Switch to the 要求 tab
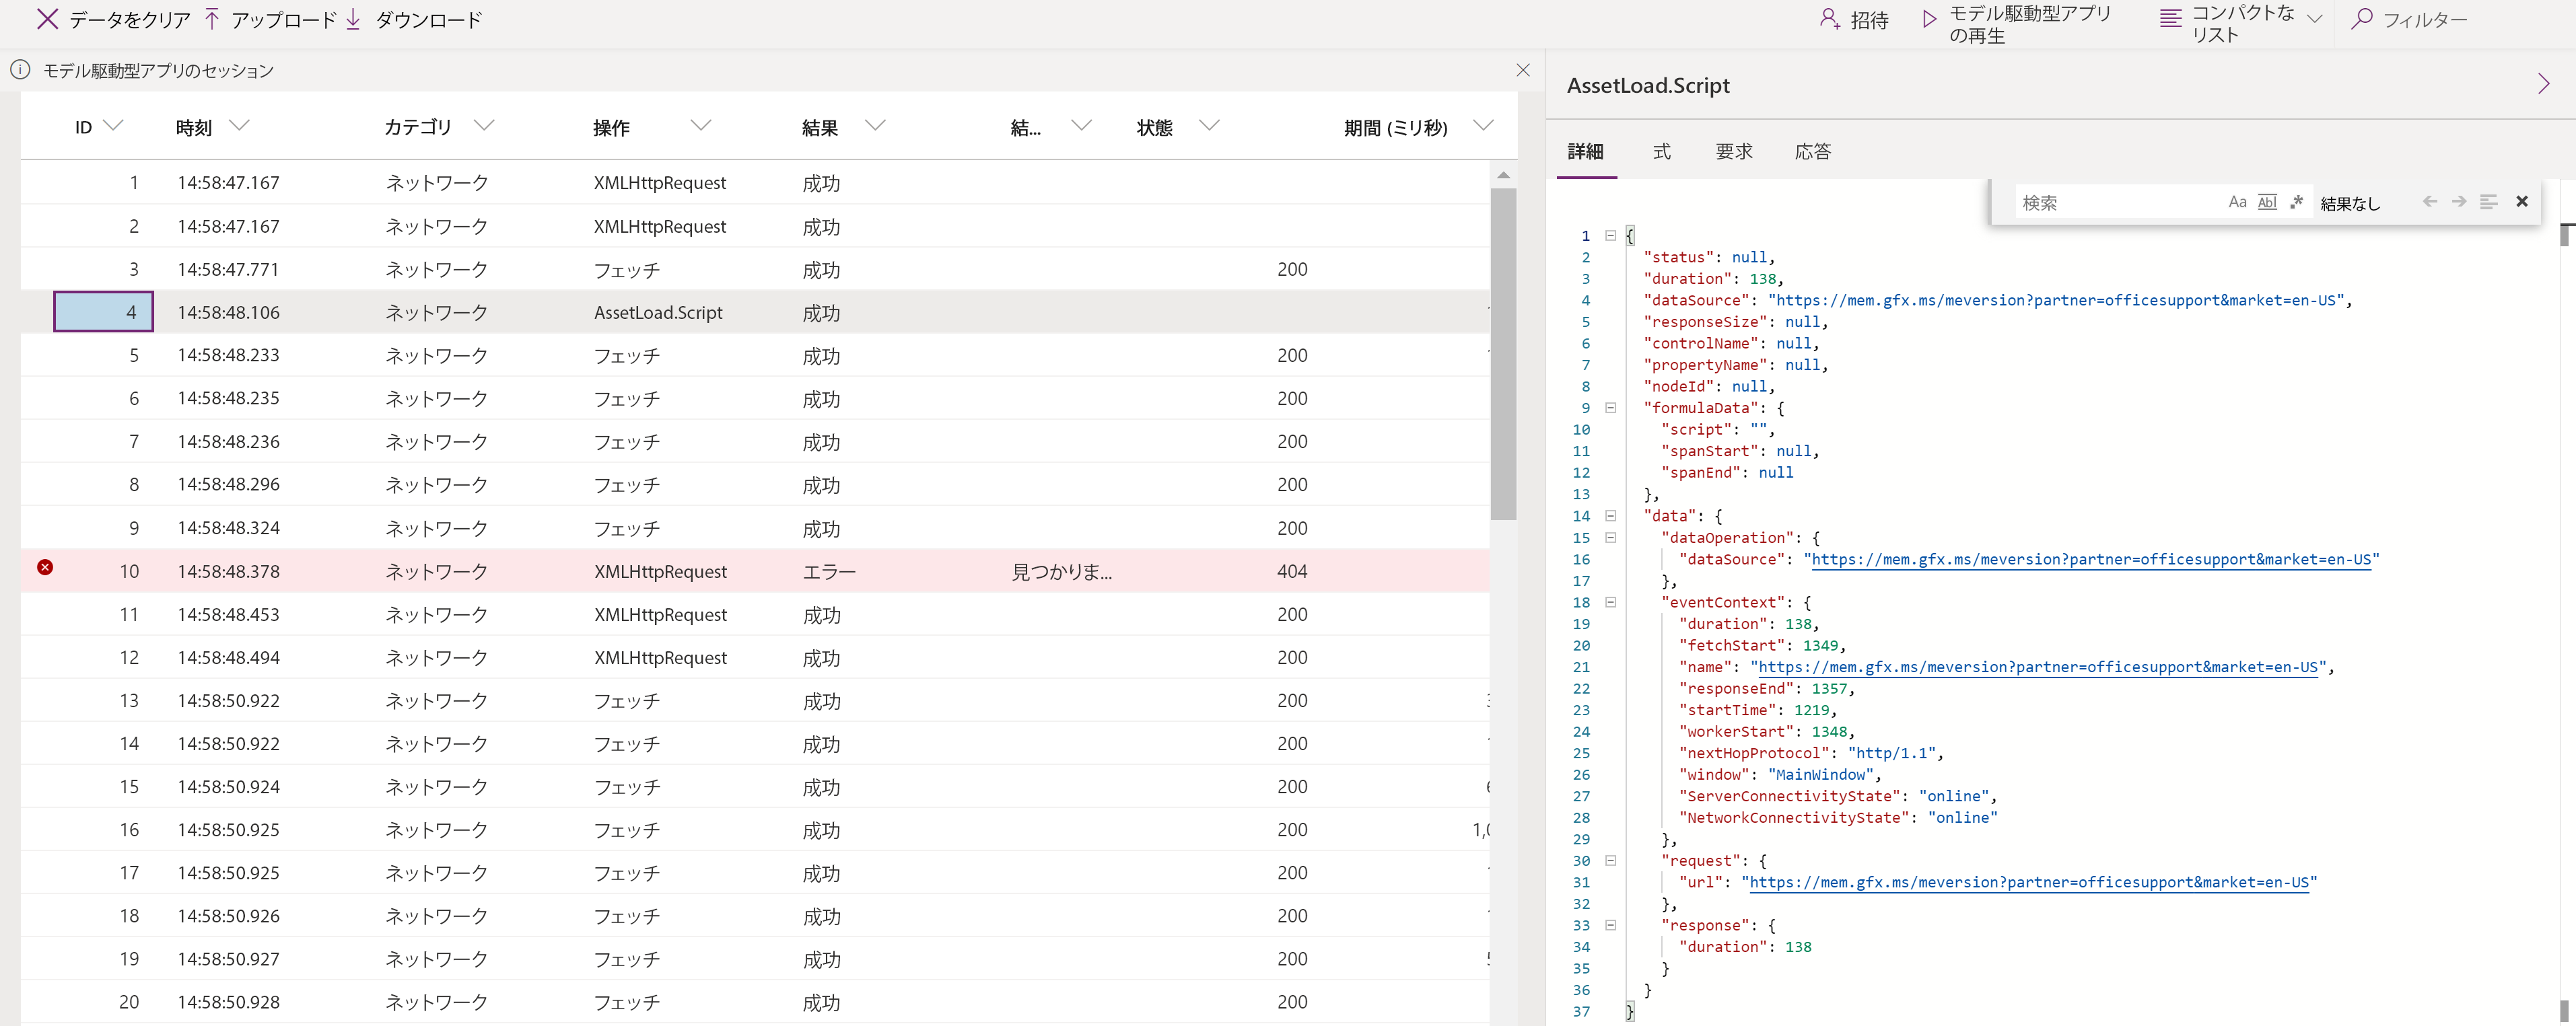 coord(1734,151)
